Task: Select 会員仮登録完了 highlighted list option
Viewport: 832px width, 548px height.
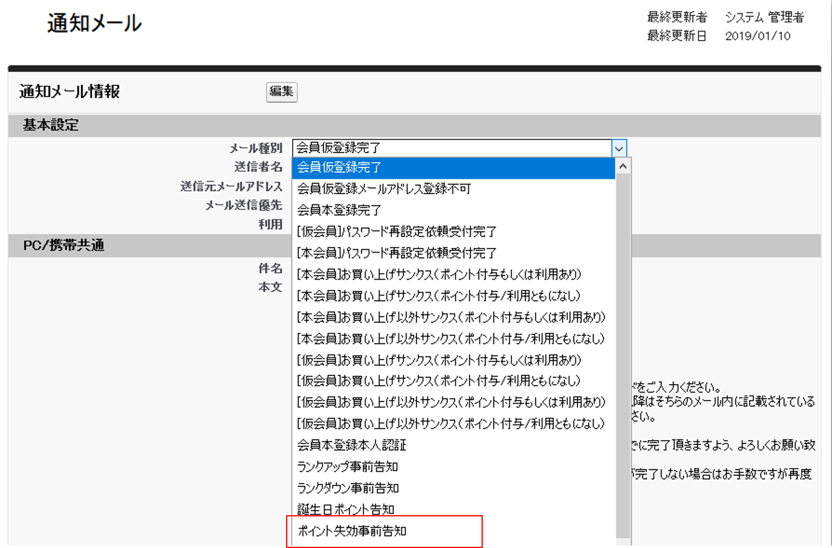Action: tap(453, 168)
